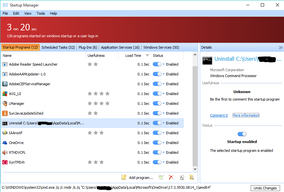Disable AdobeCEPServiceManager startup switch
Viewport: 284px width, 192px height.
[x=157, y=84]
